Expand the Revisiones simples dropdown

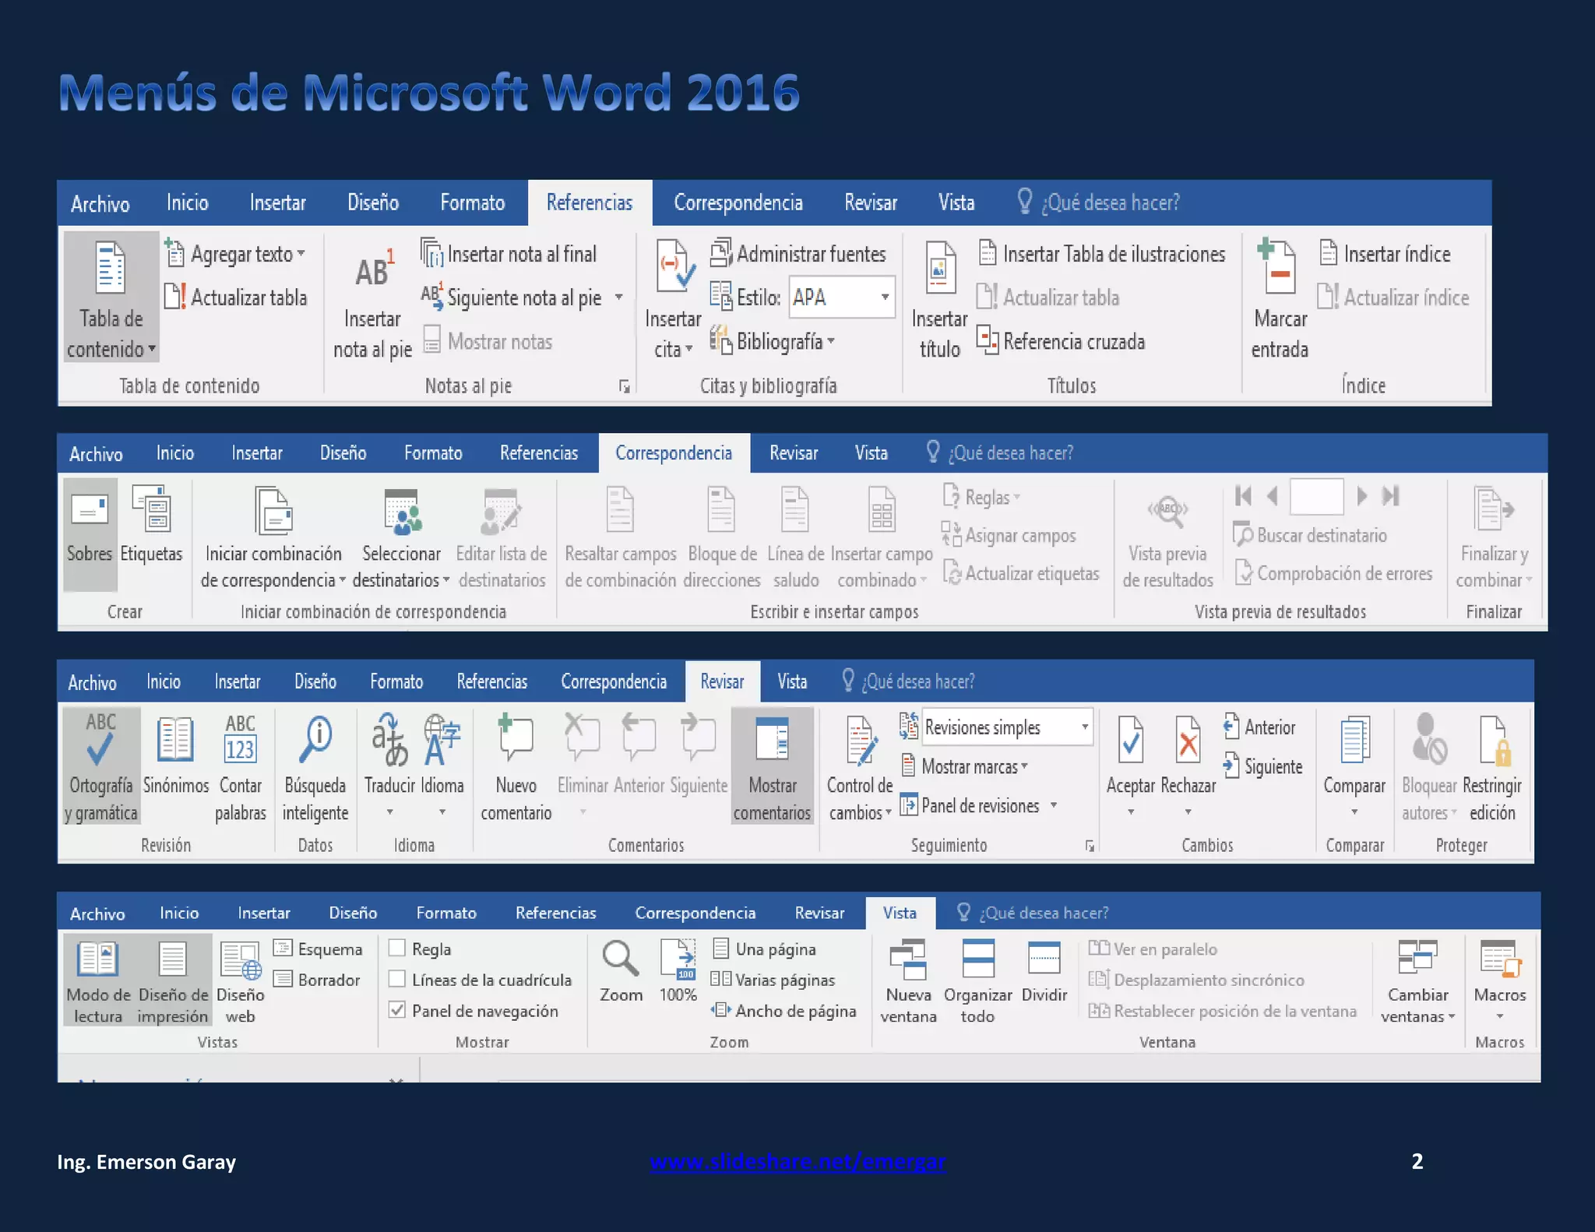1084,727
